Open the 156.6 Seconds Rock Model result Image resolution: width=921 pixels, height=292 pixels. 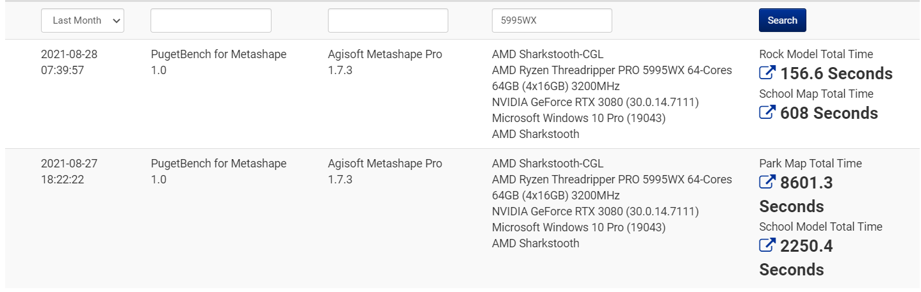point(836,73)
